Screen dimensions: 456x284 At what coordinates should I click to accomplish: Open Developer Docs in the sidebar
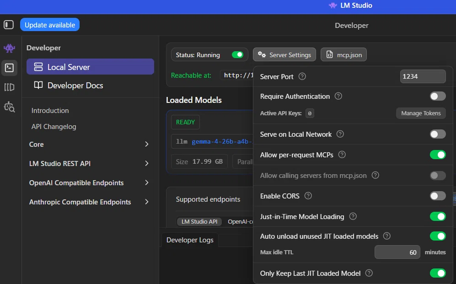pyautogui.click(x=90, y=85)
